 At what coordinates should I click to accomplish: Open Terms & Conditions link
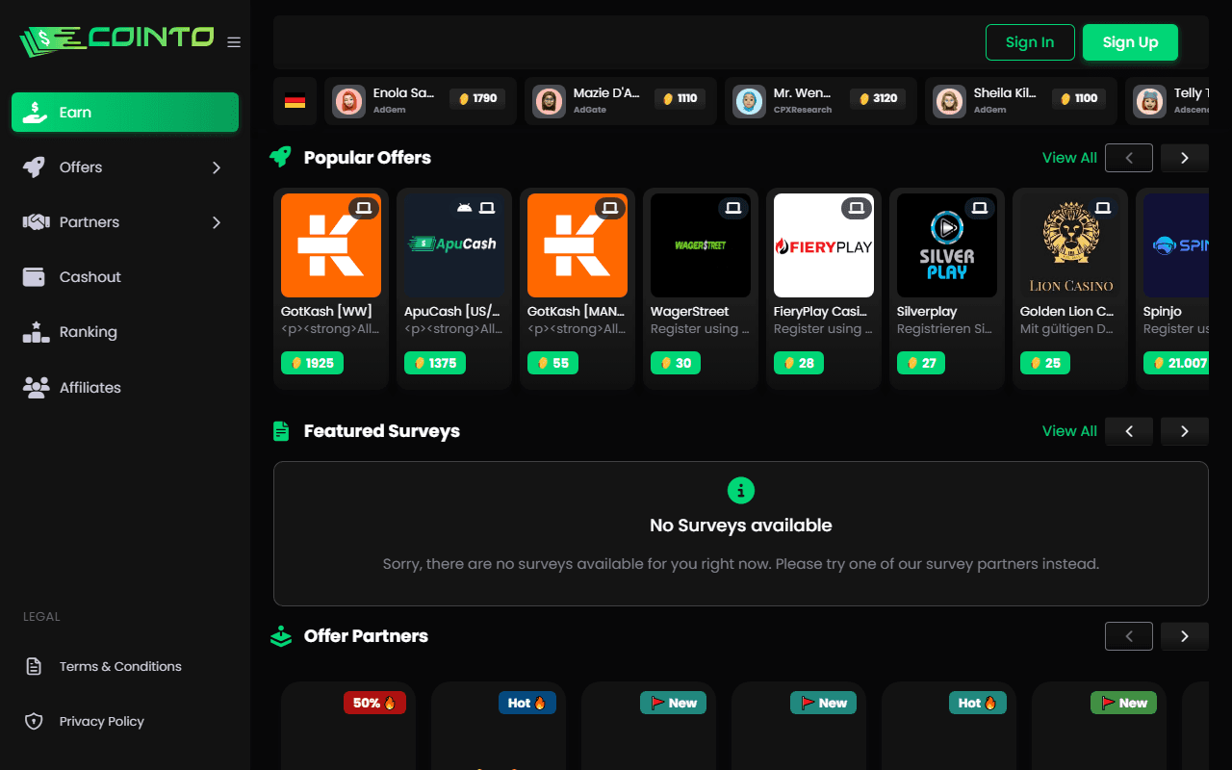tap(120, 666)
